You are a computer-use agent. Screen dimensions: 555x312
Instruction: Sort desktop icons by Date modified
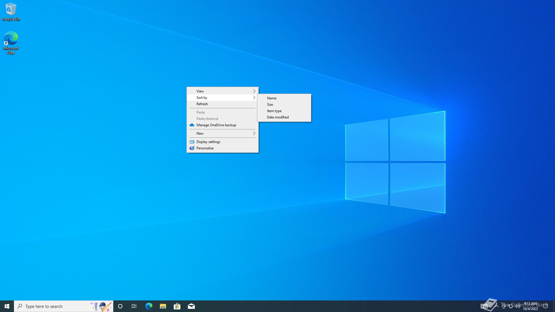(278, 117)
